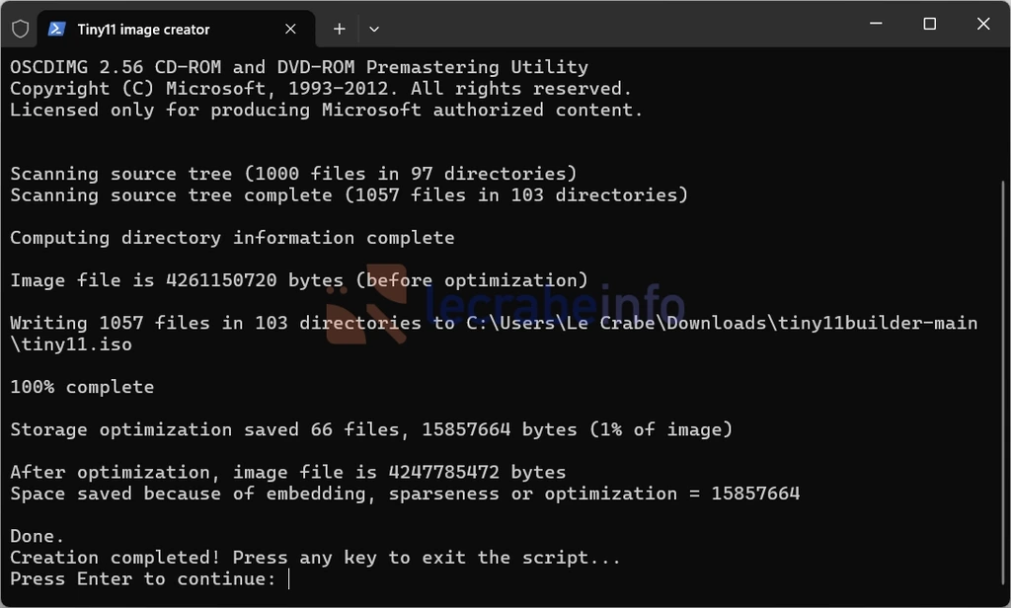Minimize the terminal window
Screen dimensions: 1011x608
point(876,24)
